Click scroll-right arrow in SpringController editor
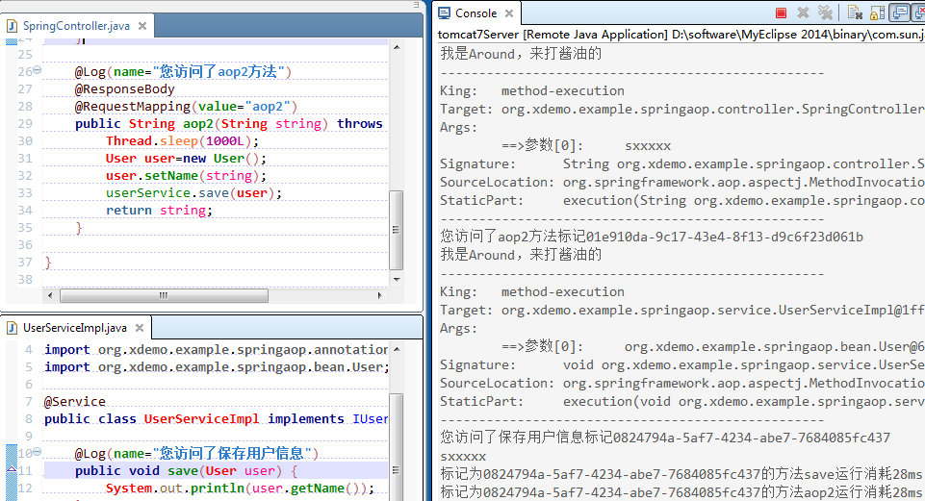Image resolution: width=925 pixels, height=501 pixels. click(379, 295)
